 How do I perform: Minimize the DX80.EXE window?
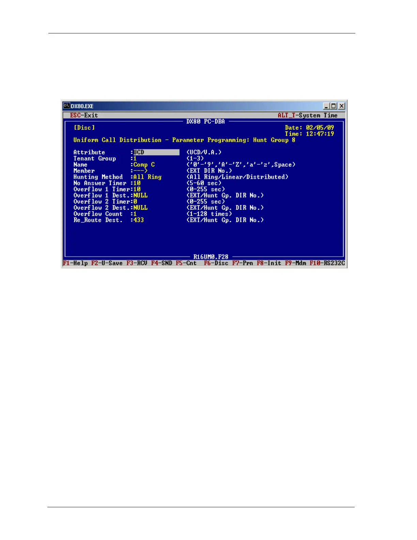click(x=326, y=106)
